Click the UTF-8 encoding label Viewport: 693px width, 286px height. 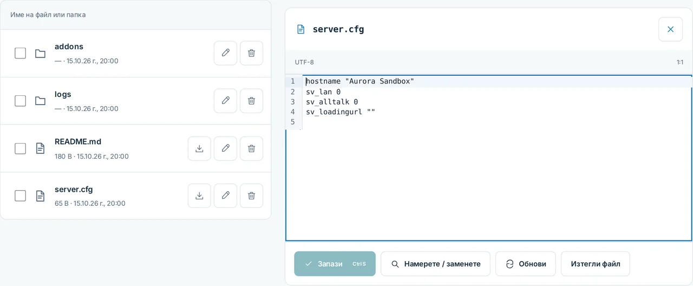point(304,62)
